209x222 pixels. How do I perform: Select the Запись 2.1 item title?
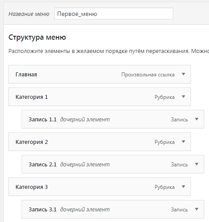click(x=43, y=165)
